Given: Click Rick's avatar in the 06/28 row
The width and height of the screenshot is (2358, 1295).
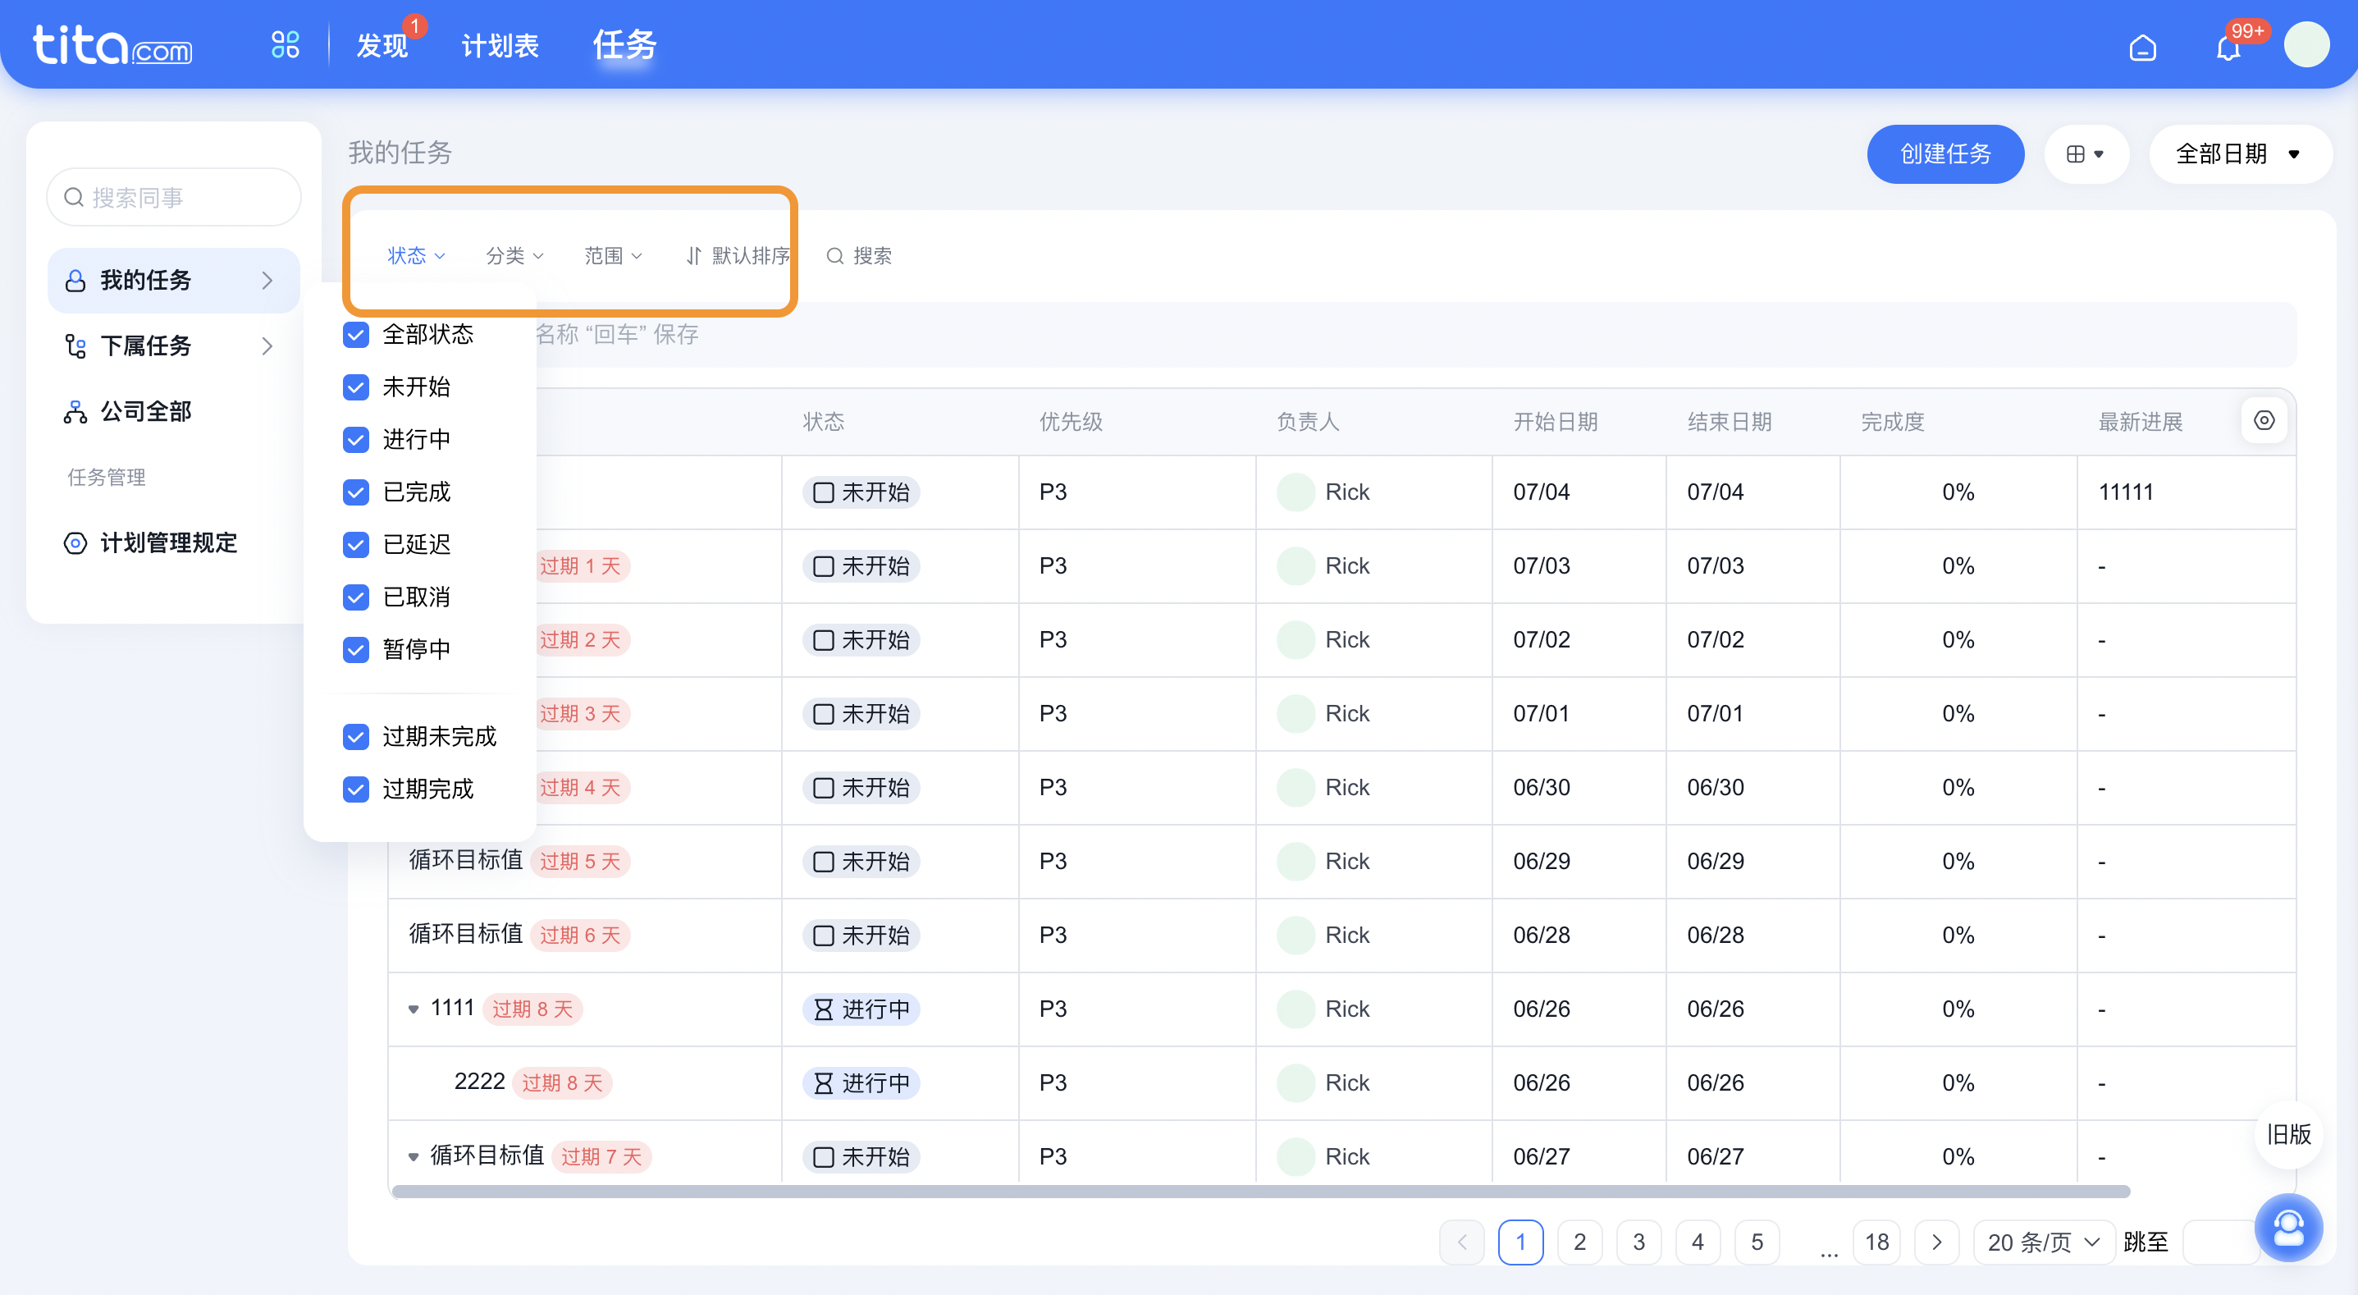Looking at the screenshot, I should point(1296,935).
